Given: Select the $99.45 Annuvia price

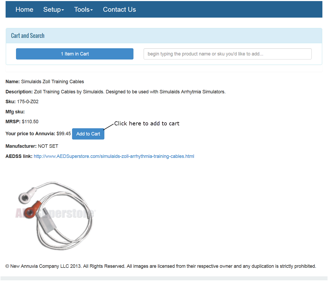Looking at the screenshot, I should tap(64, 134).
